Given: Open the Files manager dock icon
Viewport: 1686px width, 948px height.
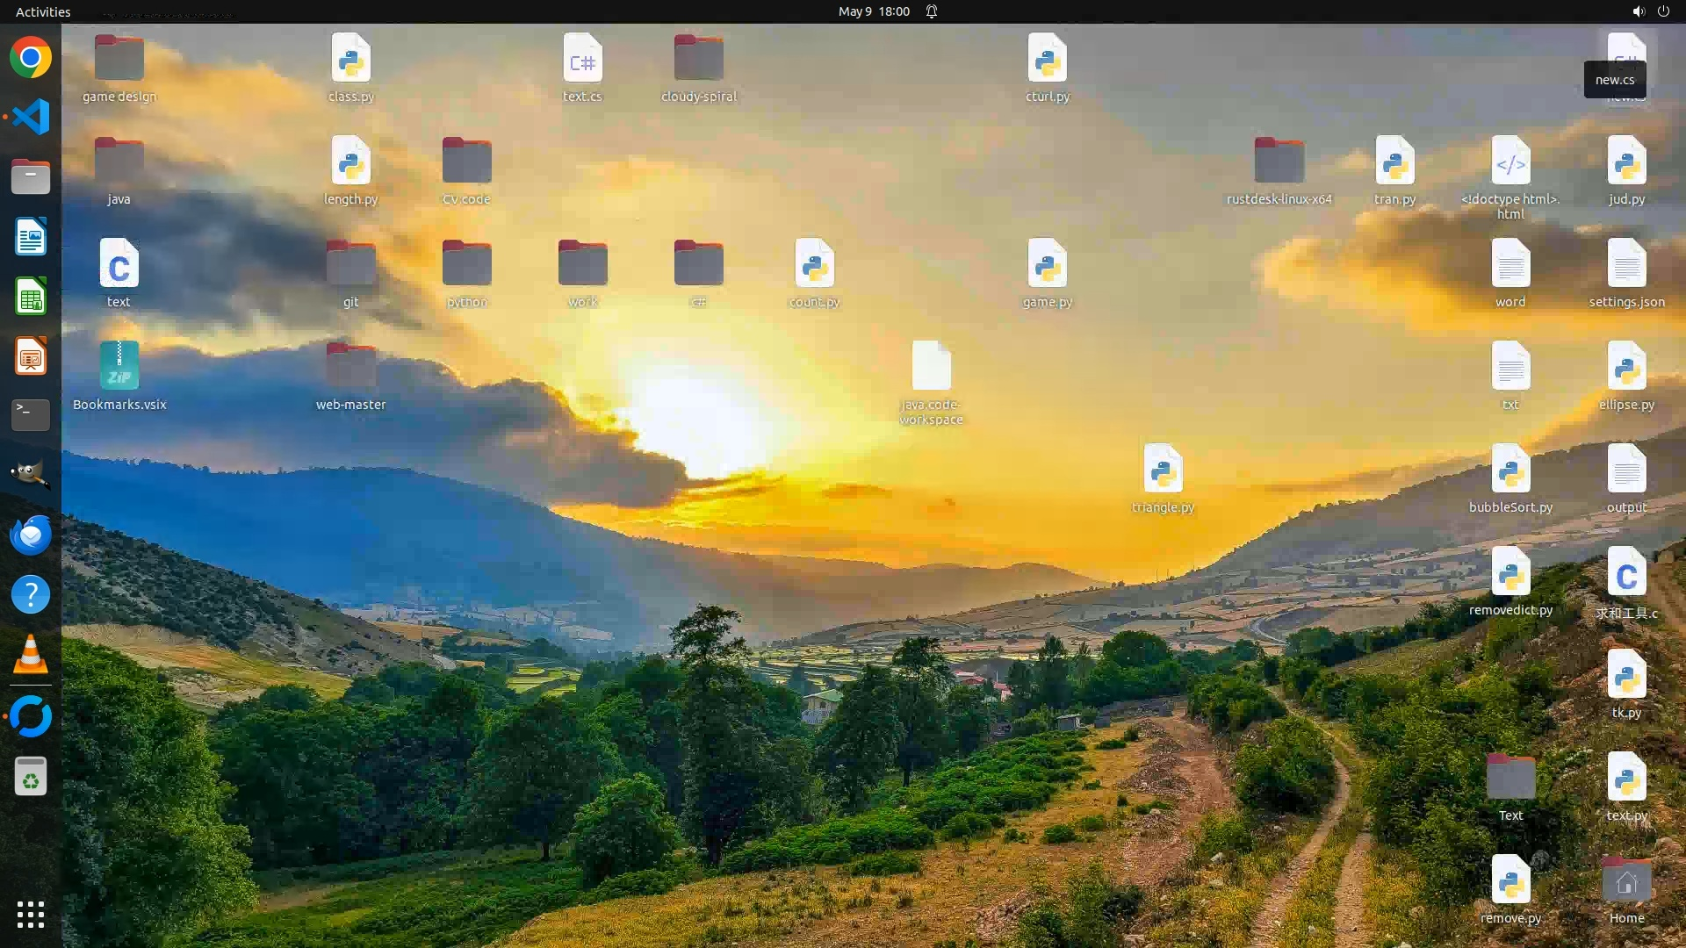Looking at the screenshot, I should click(x=31, y=177).
